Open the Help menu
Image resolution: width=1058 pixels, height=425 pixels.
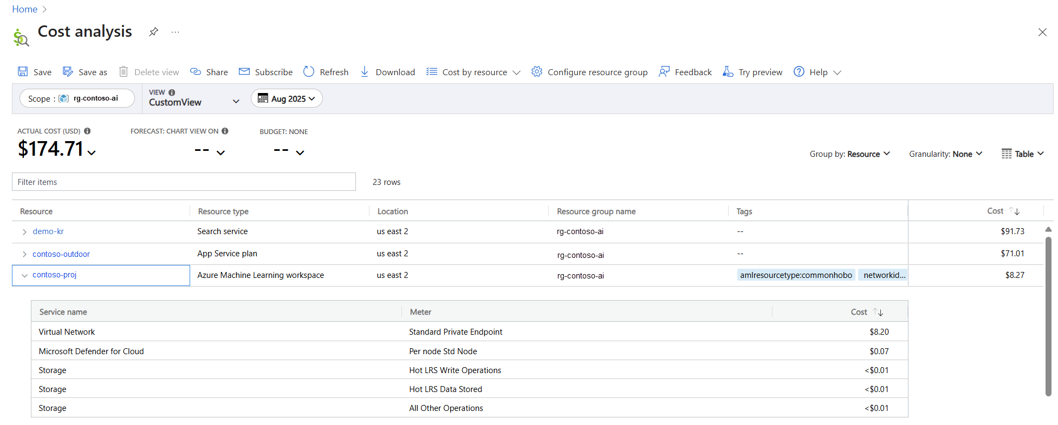point(817,72)
